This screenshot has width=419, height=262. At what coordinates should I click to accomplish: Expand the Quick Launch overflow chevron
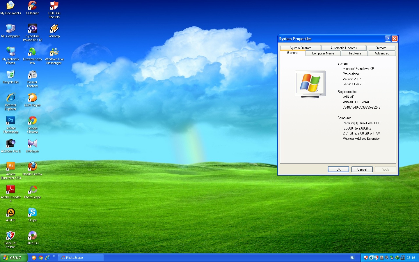click(x=54, y=256)
